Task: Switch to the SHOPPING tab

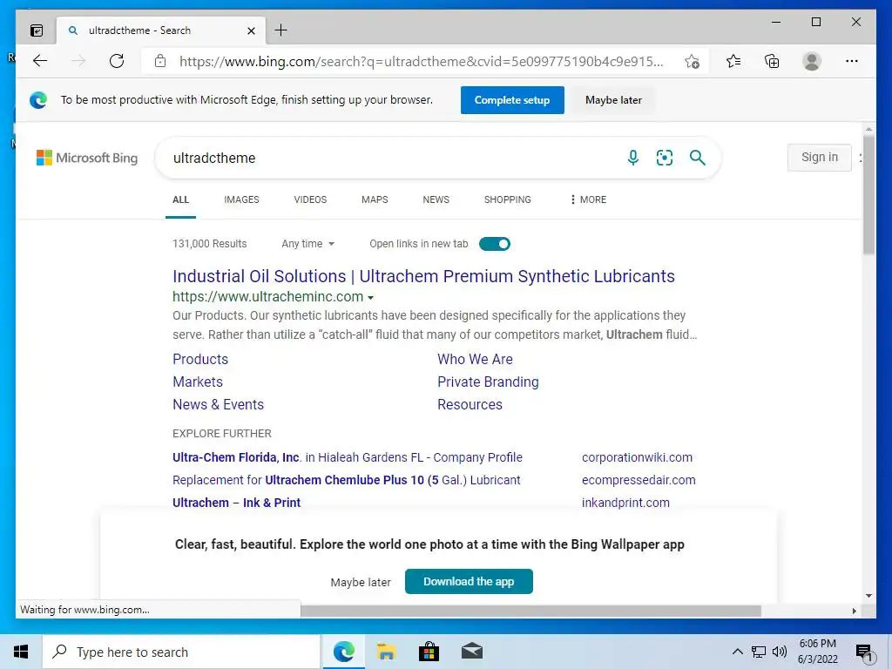Action: [508, 199]
